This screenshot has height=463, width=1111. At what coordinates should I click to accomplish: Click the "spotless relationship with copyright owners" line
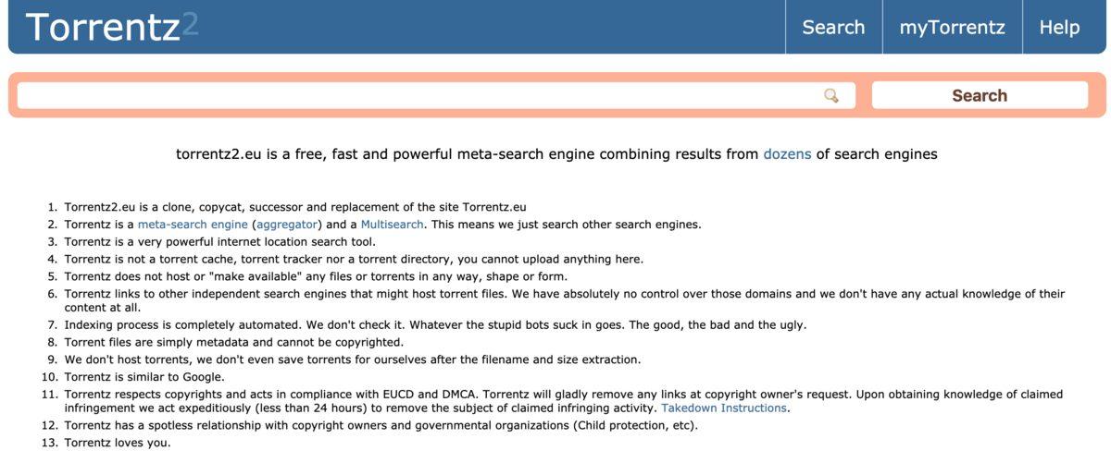[381, 426]
